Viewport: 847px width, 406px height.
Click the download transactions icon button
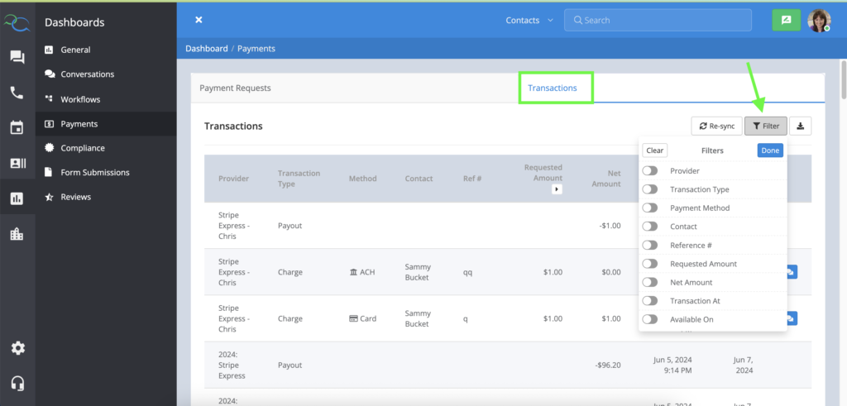(801, 126)
